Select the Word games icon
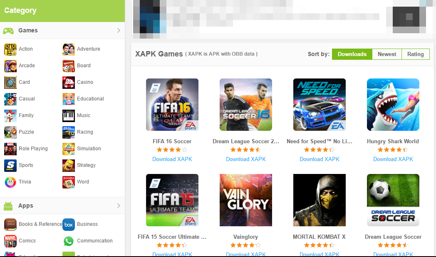Image resolution: width=436 pixels, height=257 pixels. (x=68, y=182)
